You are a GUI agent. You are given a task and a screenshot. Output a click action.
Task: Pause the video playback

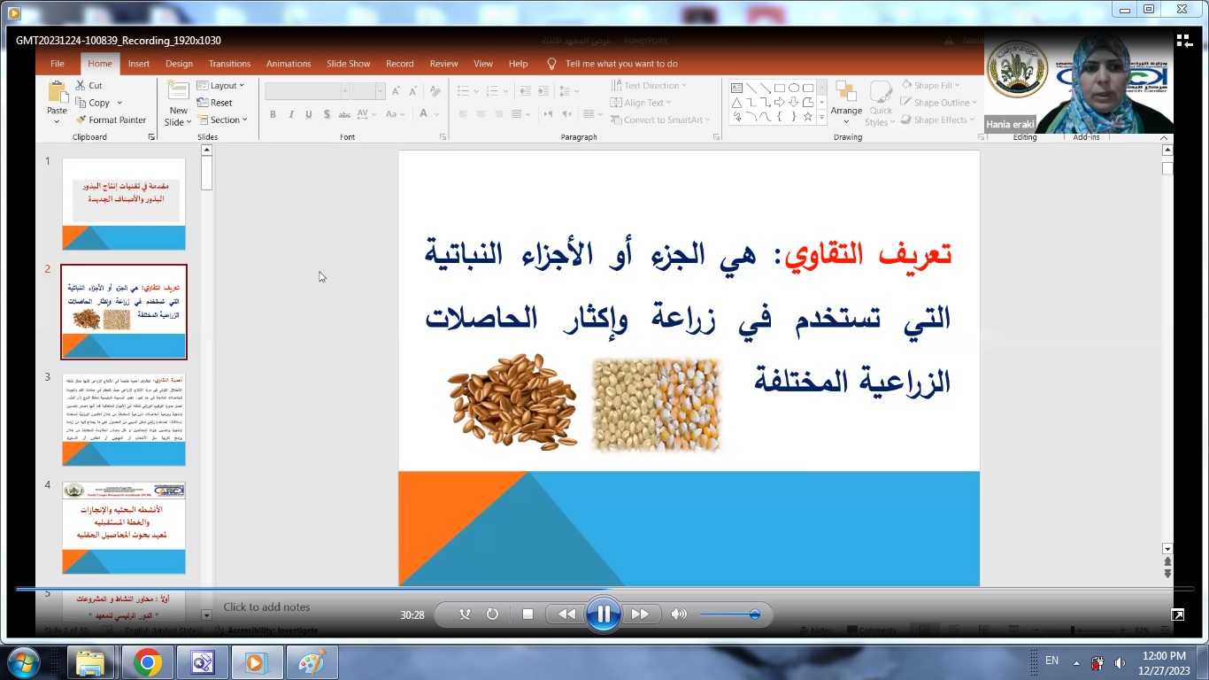[603, 614]
